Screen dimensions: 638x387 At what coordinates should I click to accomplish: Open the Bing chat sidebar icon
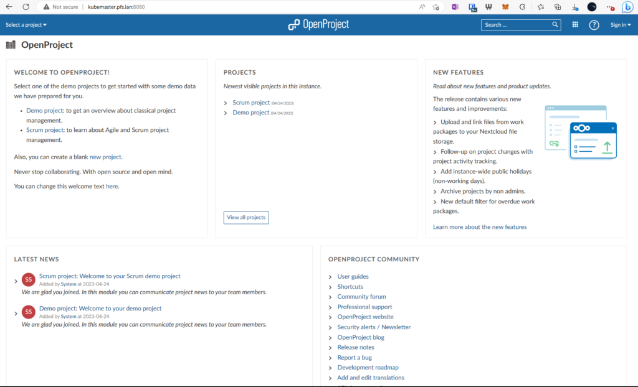point(627,7)
